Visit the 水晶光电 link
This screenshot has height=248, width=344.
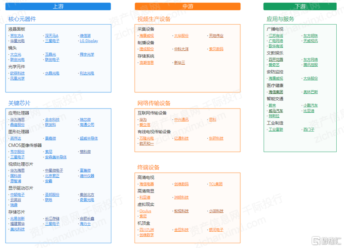point(52,73)
